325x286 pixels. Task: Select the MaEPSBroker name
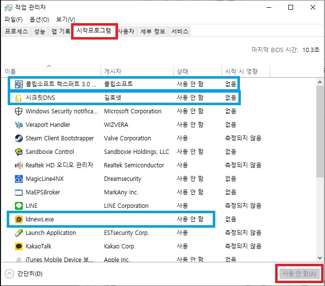[x=43, y=192]
